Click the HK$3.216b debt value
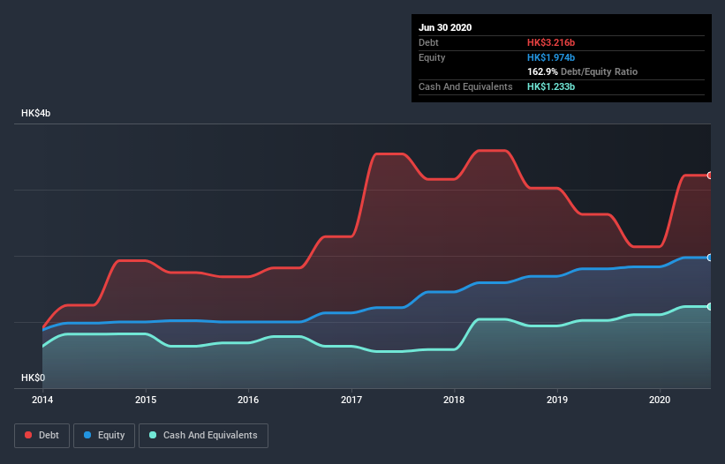 551,42
